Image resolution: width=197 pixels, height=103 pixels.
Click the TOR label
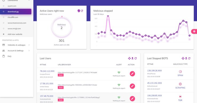point(180,100)
